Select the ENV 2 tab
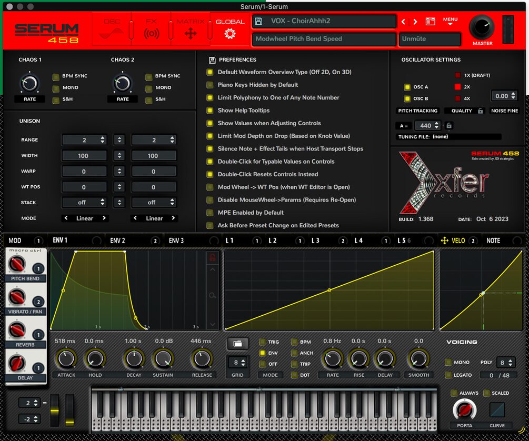The image size is (529, 441). [118, 240]
